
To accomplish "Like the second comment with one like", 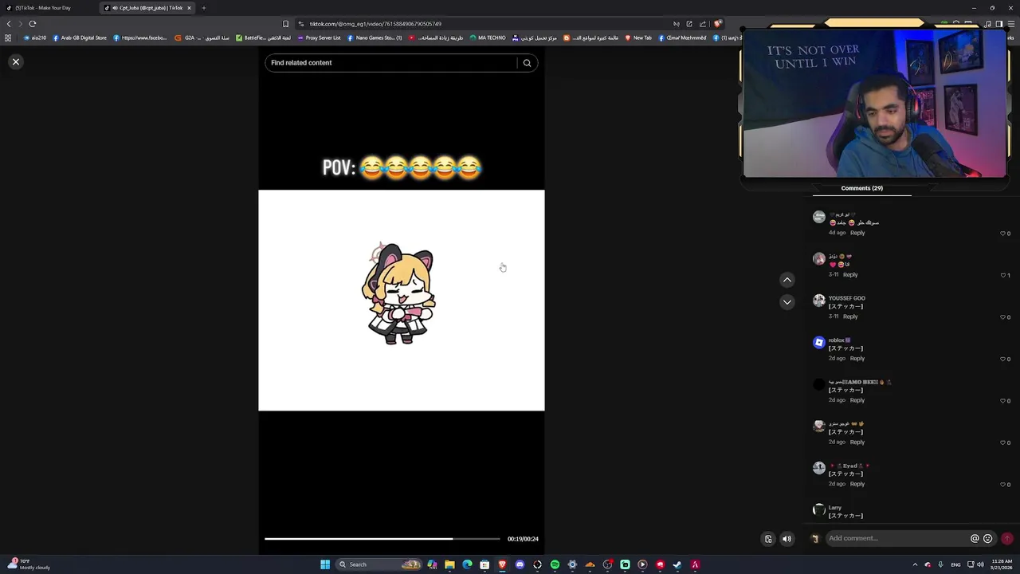I will point(1002,275).
